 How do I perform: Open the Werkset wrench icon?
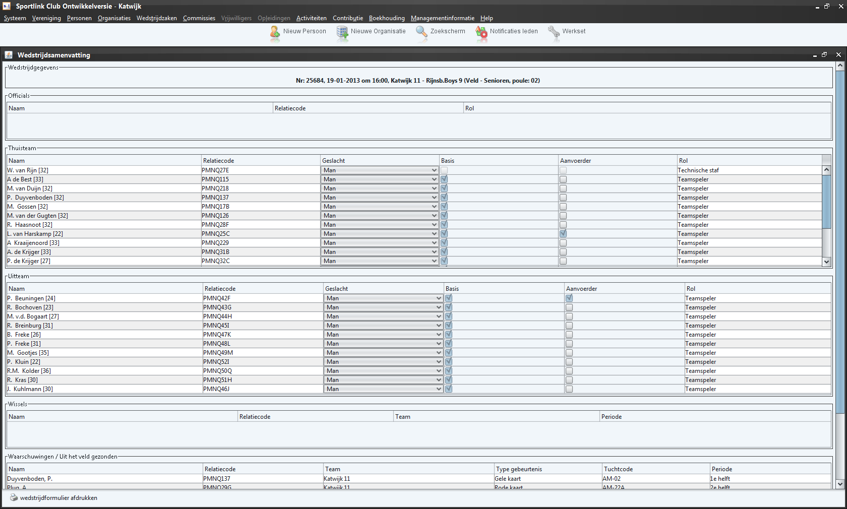(554, 32)
